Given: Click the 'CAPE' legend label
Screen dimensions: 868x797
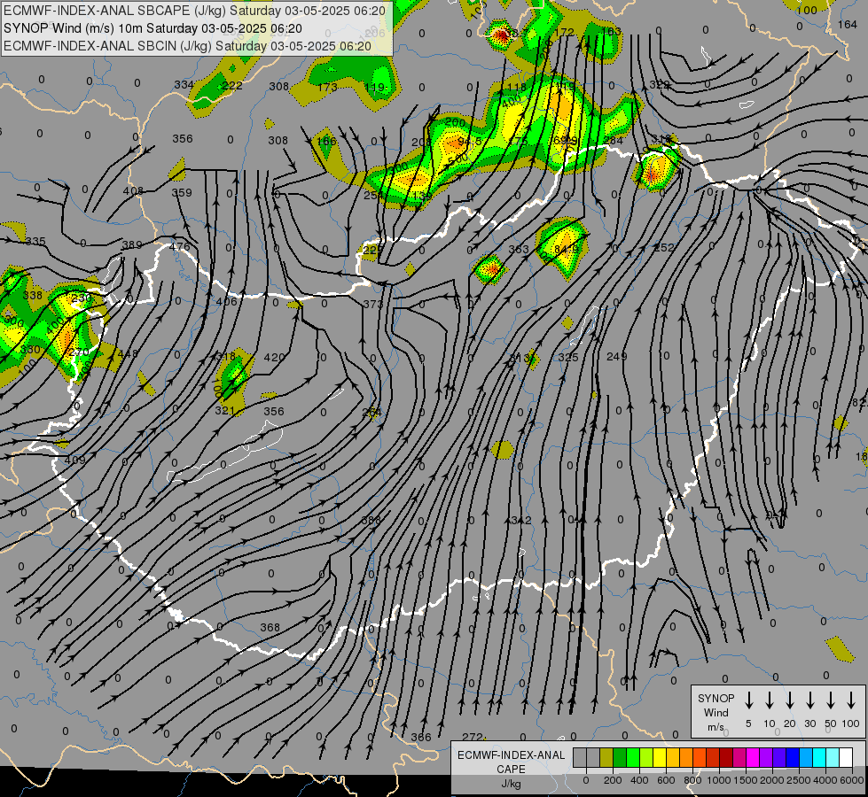Looking at the screenshot, I should (x=511, y=770).
